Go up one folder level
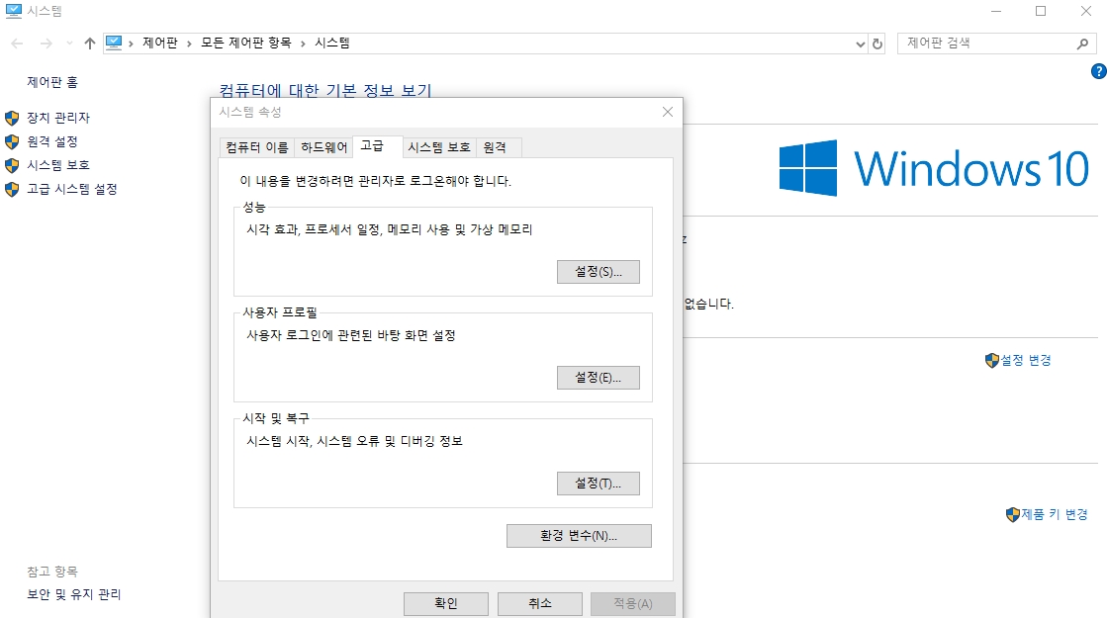The width and height of the screenshot is (1107, 618). 90,44
